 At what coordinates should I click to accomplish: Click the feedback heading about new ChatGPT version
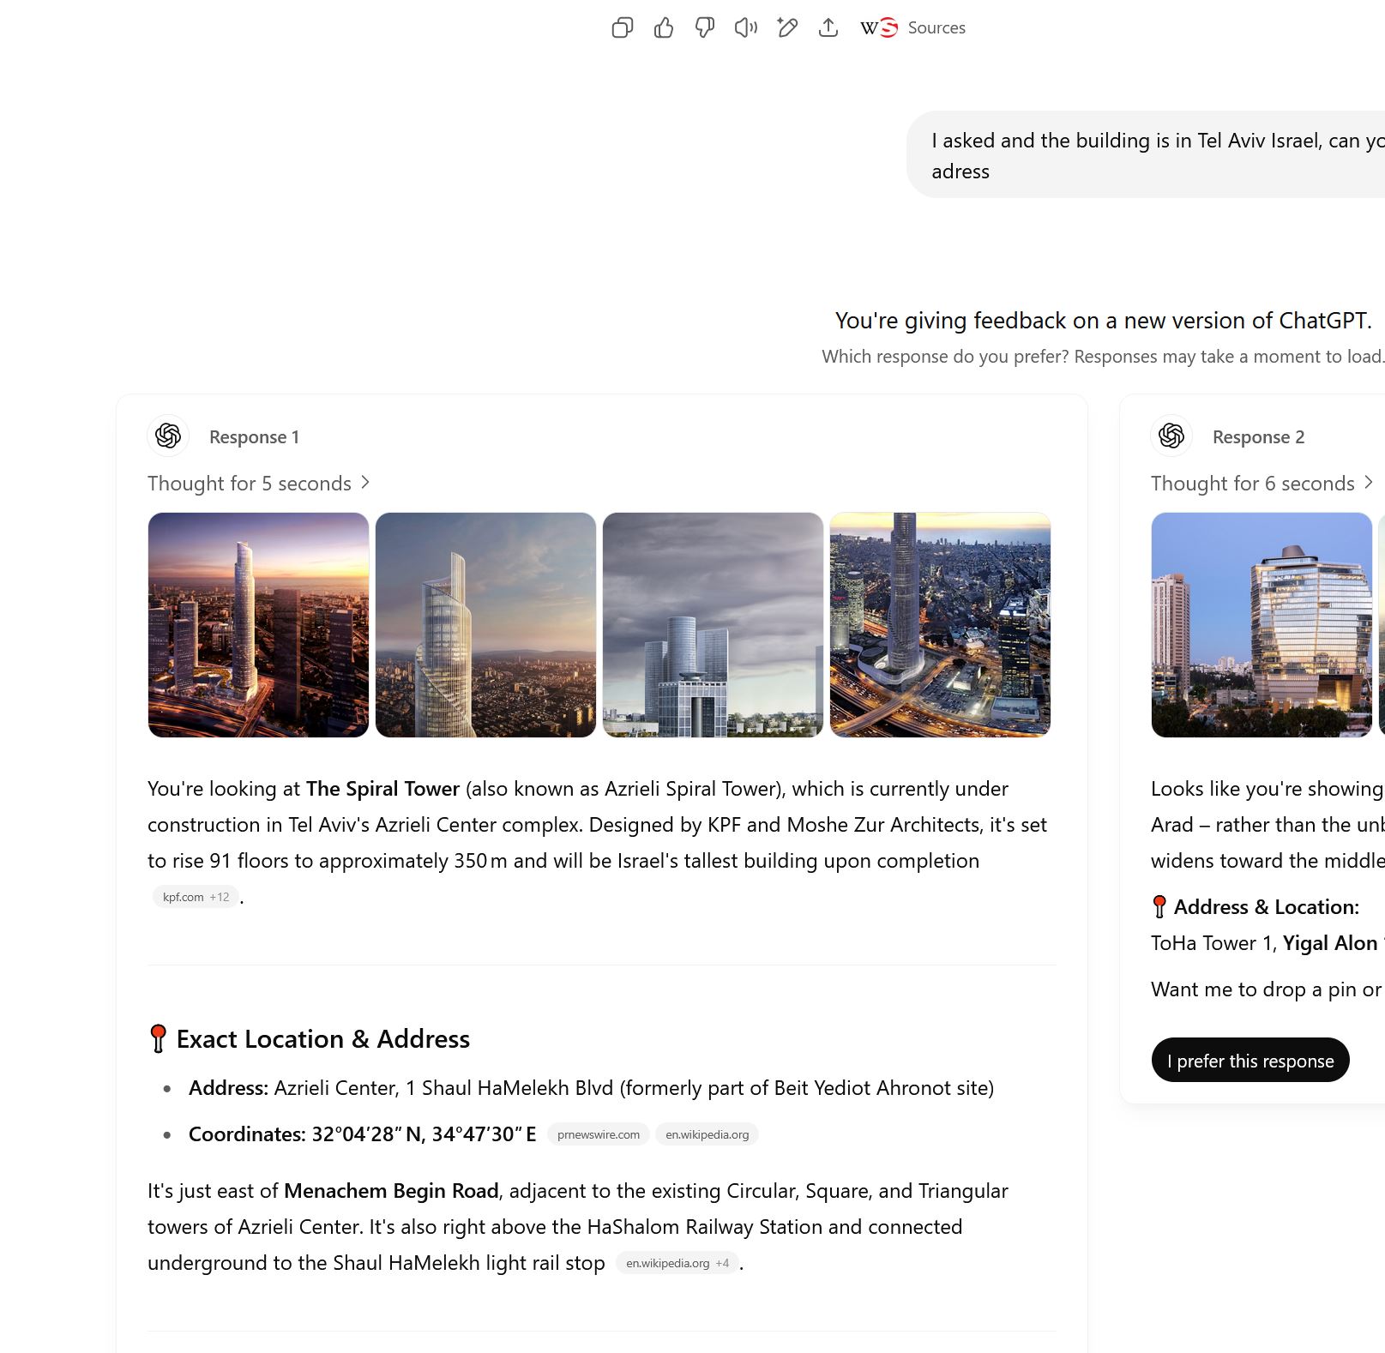[x=1103, y=321]
